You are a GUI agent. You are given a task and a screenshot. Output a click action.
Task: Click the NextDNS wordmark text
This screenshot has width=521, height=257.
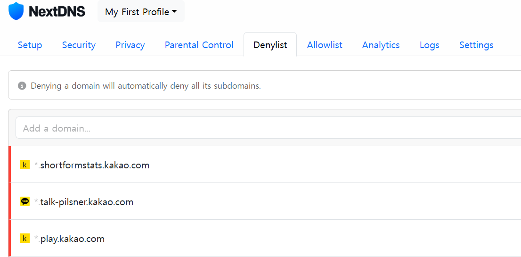pyautogui.click(x=57, y=12)
